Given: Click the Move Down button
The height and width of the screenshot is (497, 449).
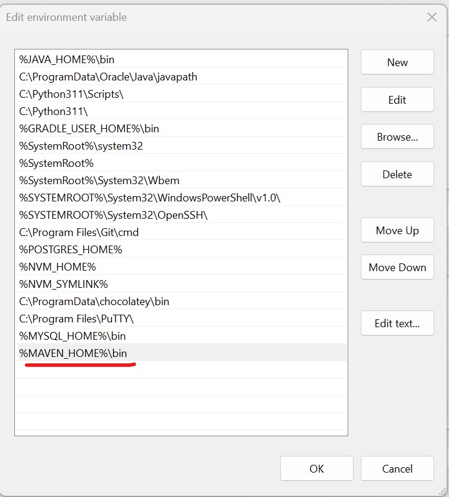Looking at the screenshot, I should (x=397, y=268).
